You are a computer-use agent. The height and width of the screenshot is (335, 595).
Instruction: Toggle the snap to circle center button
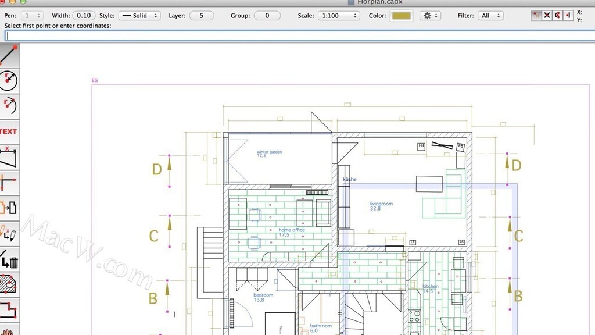(x=557, y=16)
